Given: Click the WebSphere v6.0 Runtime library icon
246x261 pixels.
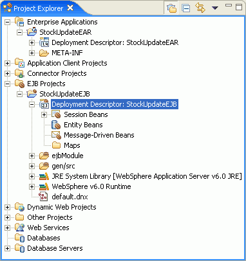Looking at the screenshot, I should [44, 186].
